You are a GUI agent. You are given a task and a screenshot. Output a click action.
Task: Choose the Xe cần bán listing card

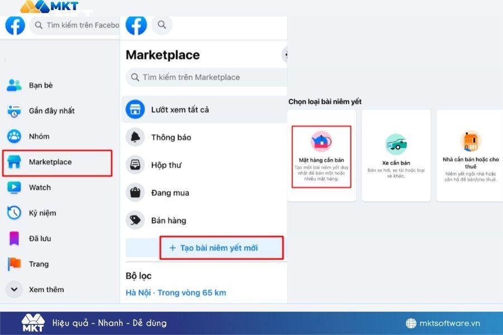click(x=396, y=155)
